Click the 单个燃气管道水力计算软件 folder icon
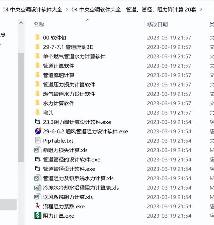Viewport: 214px width, 225px height. 37,56
